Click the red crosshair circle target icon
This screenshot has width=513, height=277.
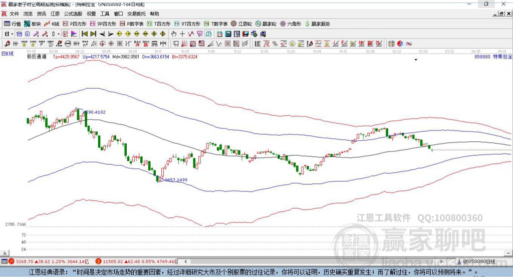pos(102,44)
